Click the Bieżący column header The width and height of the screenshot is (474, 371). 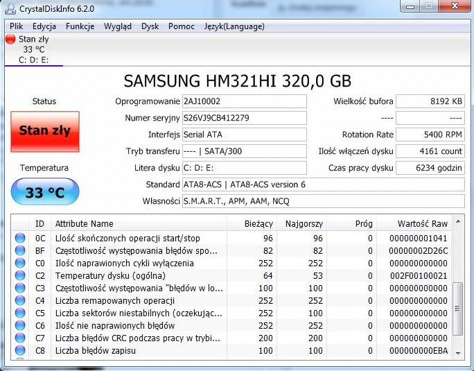click(252, 223)
